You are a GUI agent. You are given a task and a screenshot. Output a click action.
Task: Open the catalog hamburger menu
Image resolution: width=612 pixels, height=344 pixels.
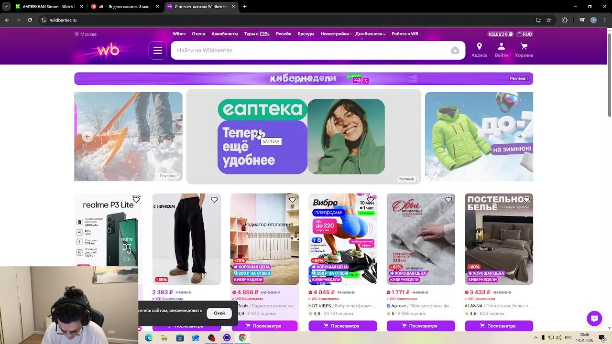(158, 50)
